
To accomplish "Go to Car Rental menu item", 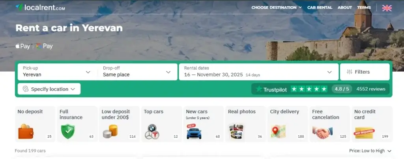I will click(320, 7).
